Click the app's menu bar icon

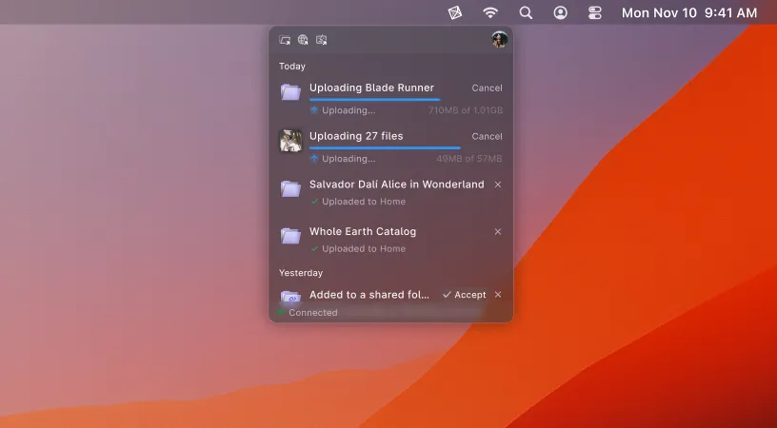coord(455,13)
